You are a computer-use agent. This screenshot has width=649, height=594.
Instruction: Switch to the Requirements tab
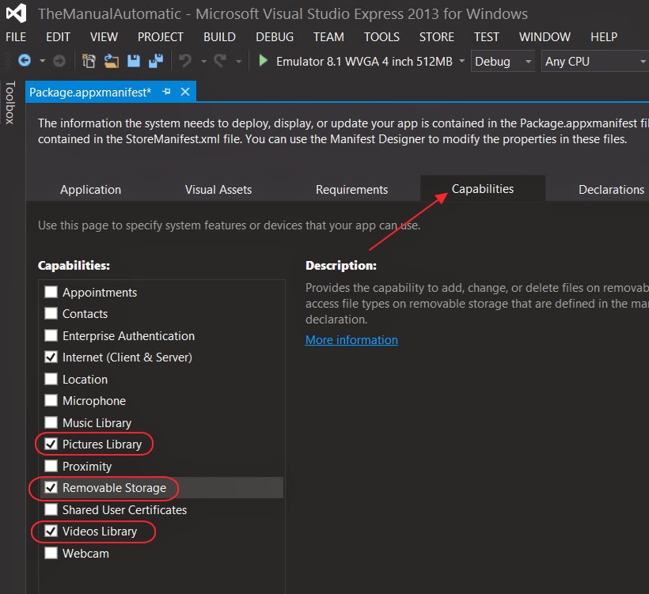tap(352, 190)
